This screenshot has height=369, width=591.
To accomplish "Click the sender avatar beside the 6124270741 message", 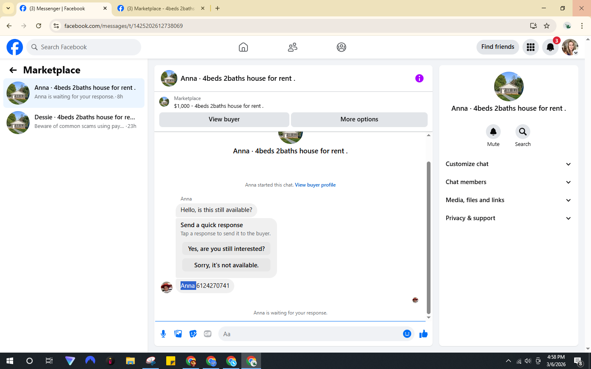I will (x=167, y=287).
